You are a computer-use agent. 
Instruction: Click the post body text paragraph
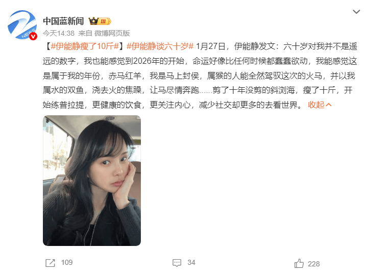pos(200,76)
